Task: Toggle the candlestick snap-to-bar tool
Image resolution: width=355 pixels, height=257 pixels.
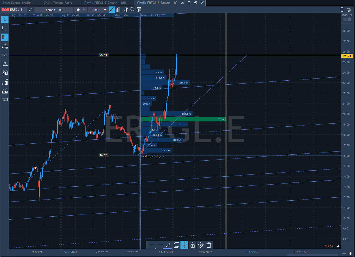Action: pyautogui.click(x=5, y=37)
